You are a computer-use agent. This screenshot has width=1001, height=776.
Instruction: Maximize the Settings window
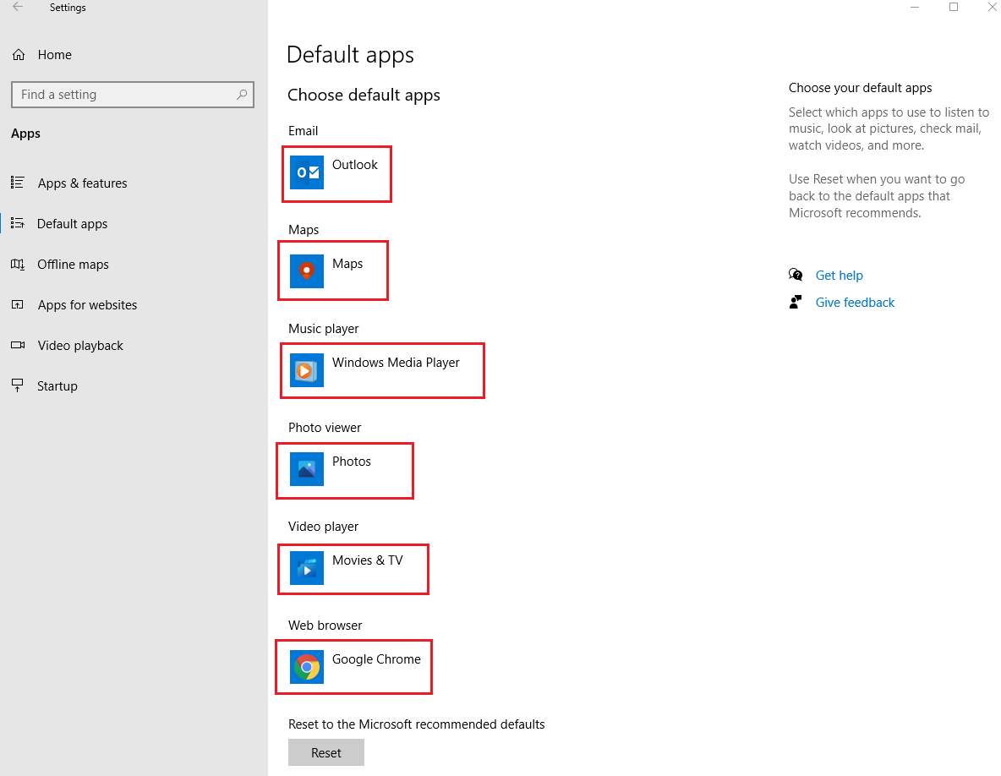[954, 7]
